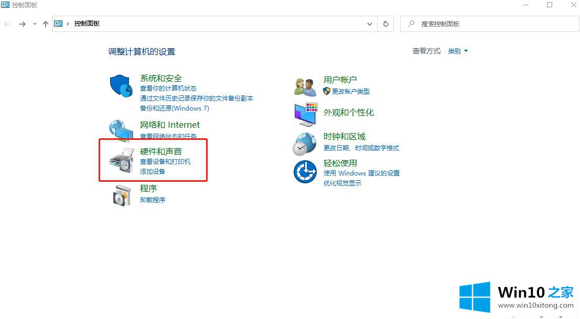Refresh the Control Panel view
Screen dimensions: 580x319
coord(386,24)
